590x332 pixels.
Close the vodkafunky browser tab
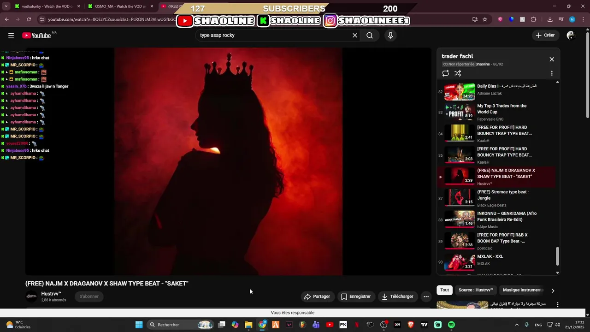(x=78, y=6)
